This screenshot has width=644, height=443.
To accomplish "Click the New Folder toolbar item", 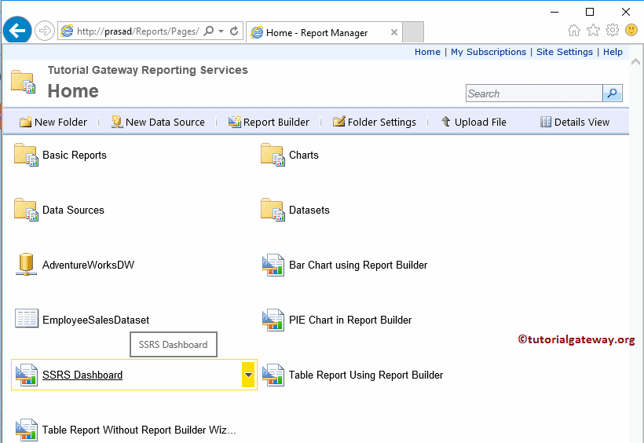I will (x=53, y=122).
